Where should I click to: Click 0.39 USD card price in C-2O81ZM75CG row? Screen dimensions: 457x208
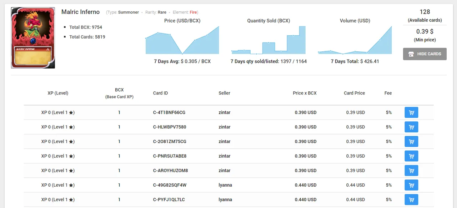pyautogui.click(x=356, y=142)
